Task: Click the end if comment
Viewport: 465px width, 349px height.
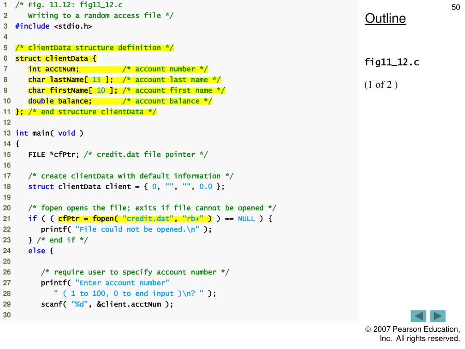Action: (x=62, y=240)
